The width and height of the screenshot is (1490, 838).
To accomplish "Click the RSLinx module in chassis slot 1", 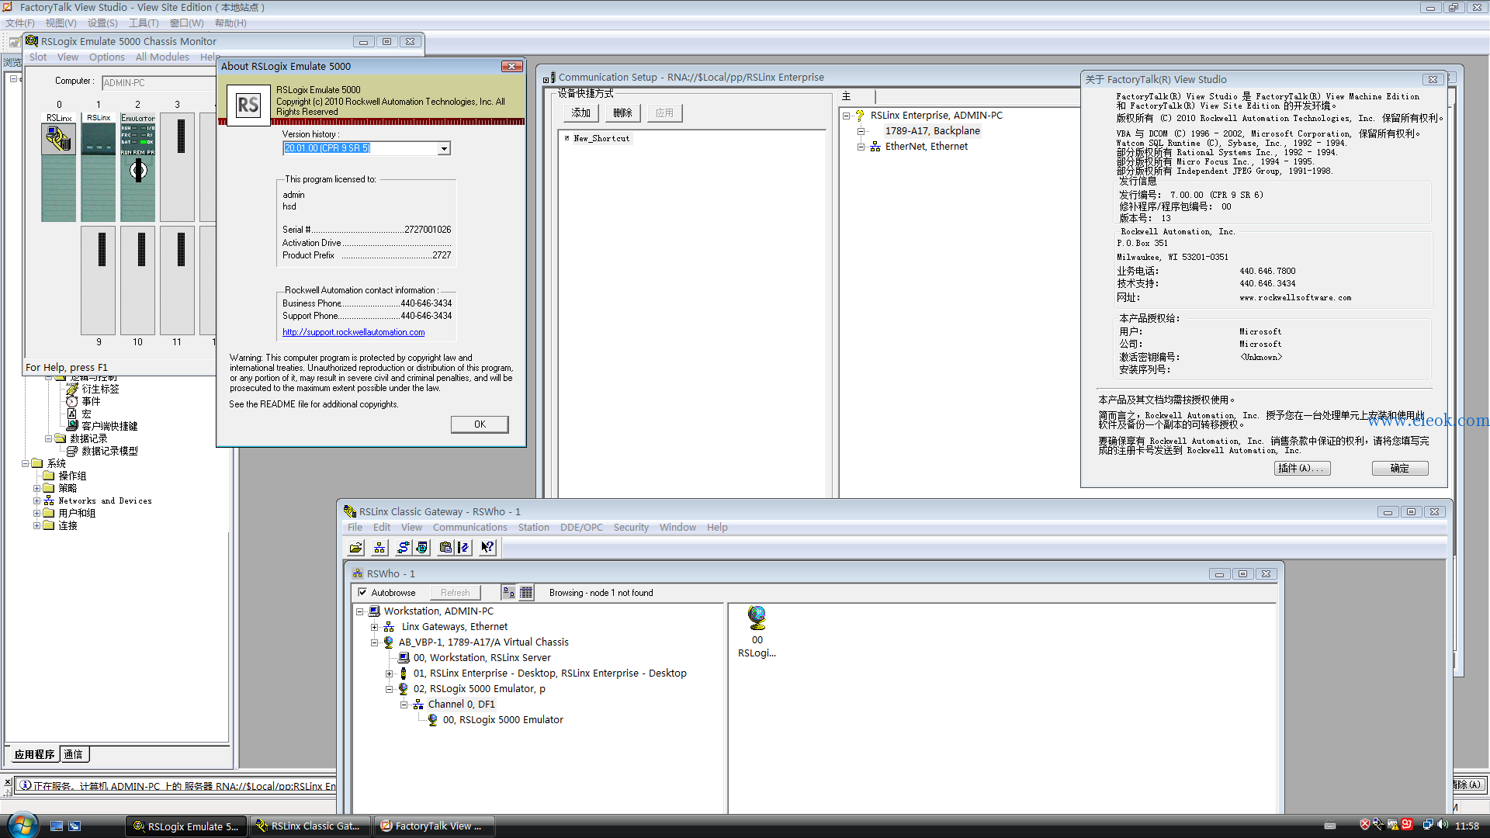I will [x=99, y=167].
